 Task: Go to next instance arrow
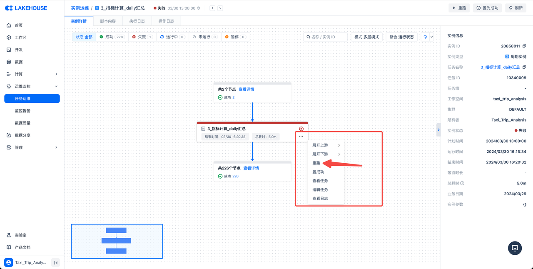(x=220, y=8)
